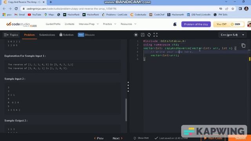The width and height of the screenshot is (251, 141).
Task: Click the problem panel scrollbar thumb
Action: pos(126,110)
